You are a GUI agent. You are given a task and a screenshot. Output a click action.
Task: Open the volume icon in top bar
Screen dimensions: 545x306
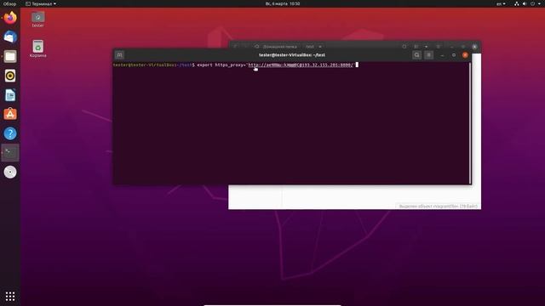click(x=525, y=3)
